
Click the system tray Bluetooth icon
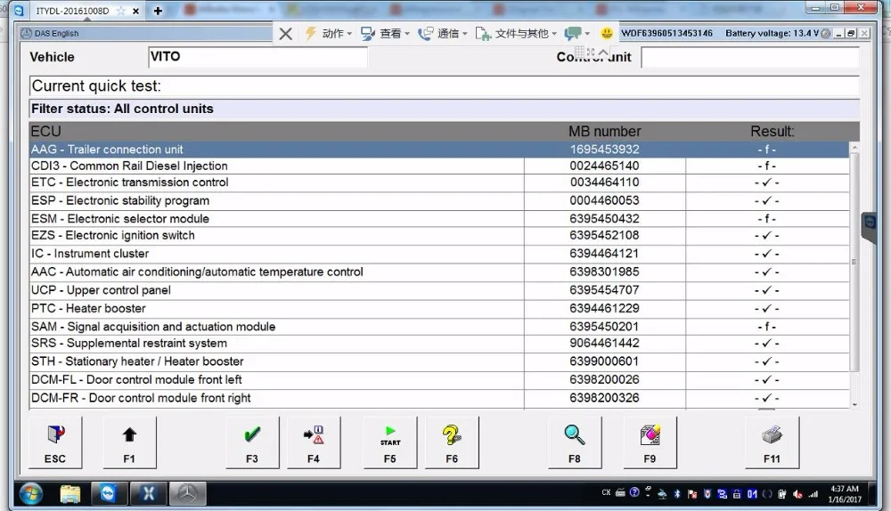(677, 493)
